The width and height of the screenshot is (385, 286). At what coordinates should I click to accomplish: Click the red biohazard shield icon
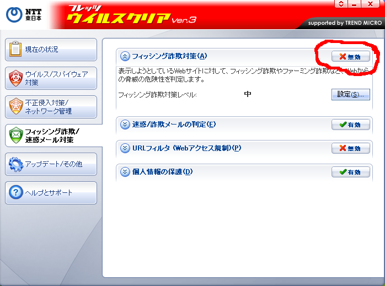coord(15,78)
